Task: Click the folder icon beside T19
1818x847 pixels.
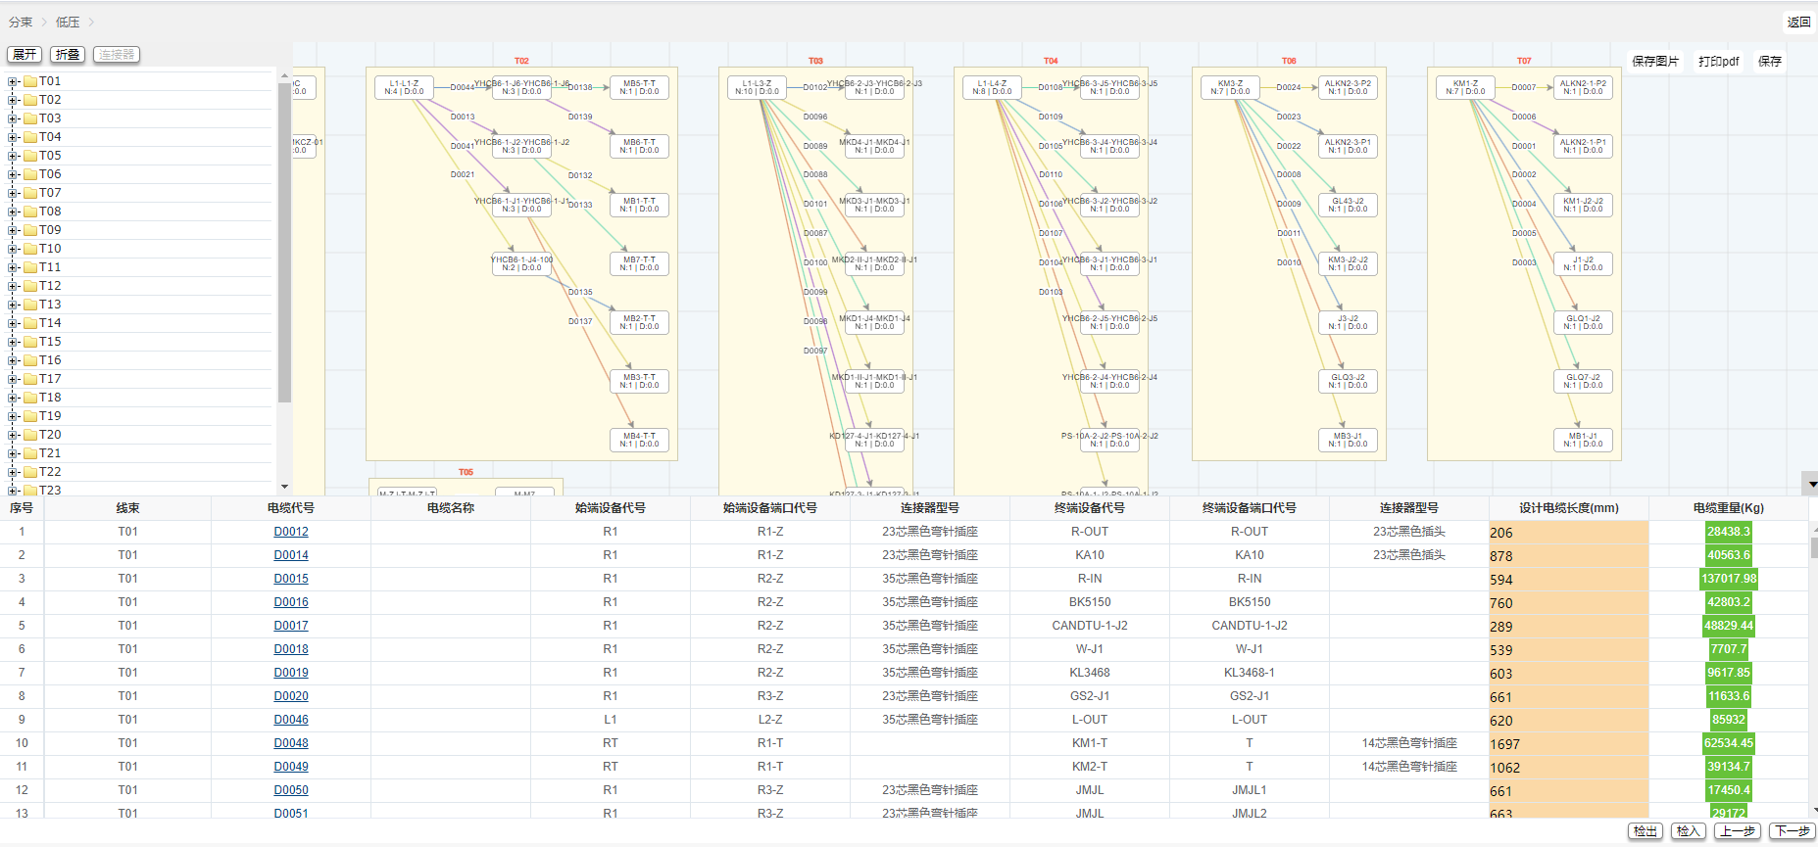Action: tap(30, 416)
